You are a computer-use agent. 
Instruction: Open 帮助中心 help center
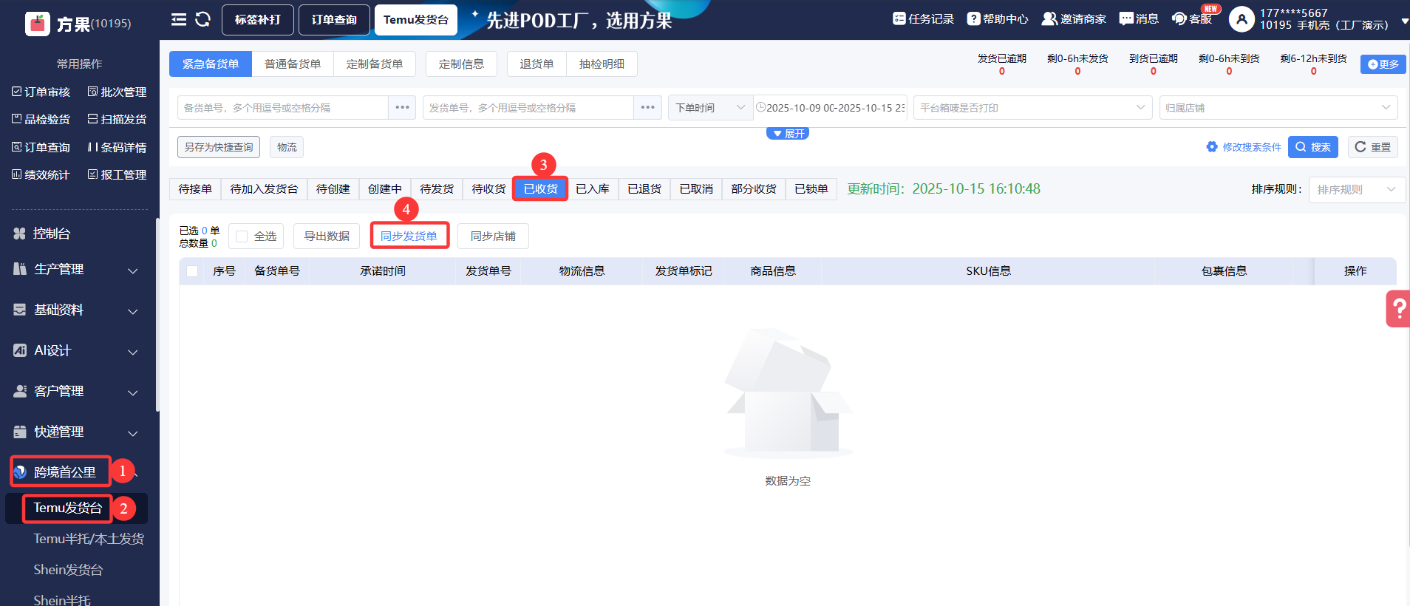pyautogui.click(x=998, y=19)
